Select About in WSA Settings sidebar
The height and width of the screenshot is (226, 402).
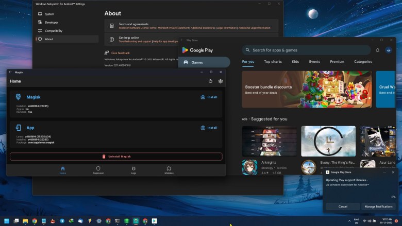click(67, 39)
